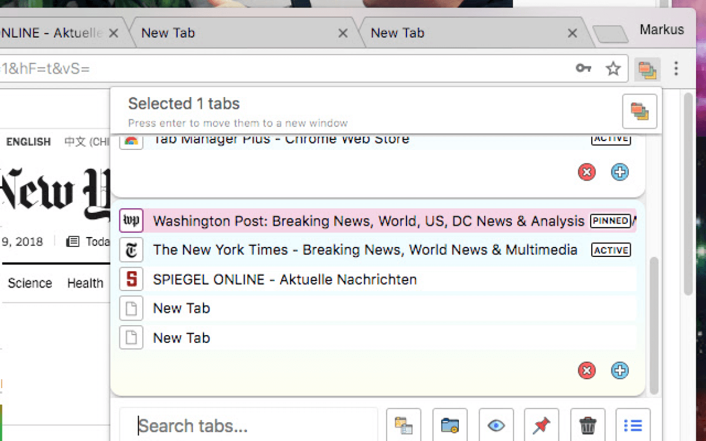Viewport: 706px width, 441px height.
Task: Open Tab Manager Plus extension icon in toolbar
Action: [648, 69]
